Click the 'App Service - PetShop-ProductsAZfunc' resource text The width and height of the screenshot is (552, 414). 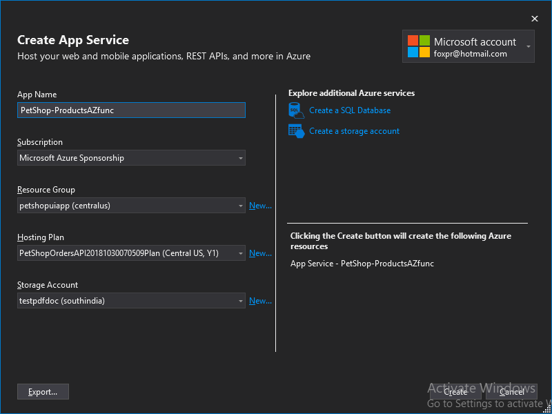(362, 264)
